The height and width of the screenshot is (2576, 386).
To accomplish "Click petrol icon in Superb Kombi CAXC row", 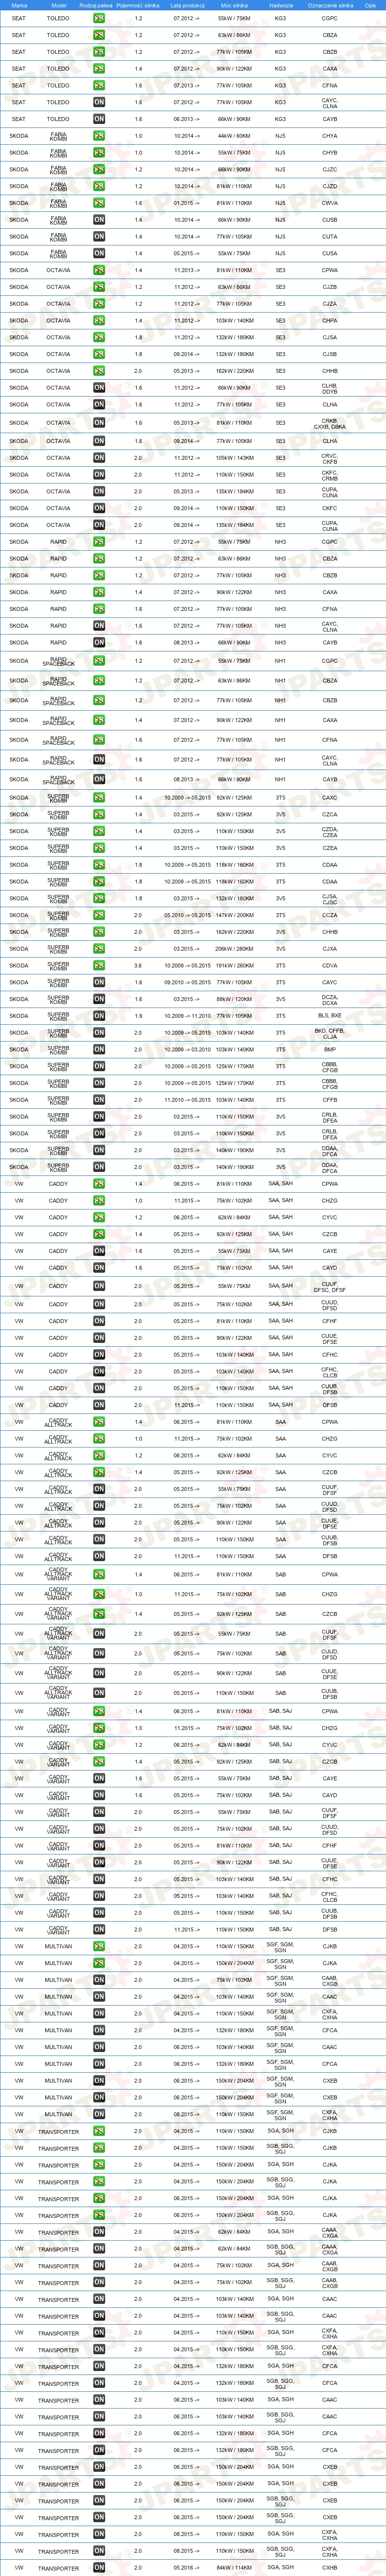I will tap(99, 798).
